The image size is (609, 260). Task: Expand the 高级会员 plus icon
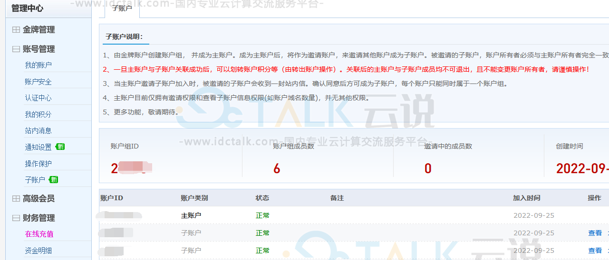point(16,199)
